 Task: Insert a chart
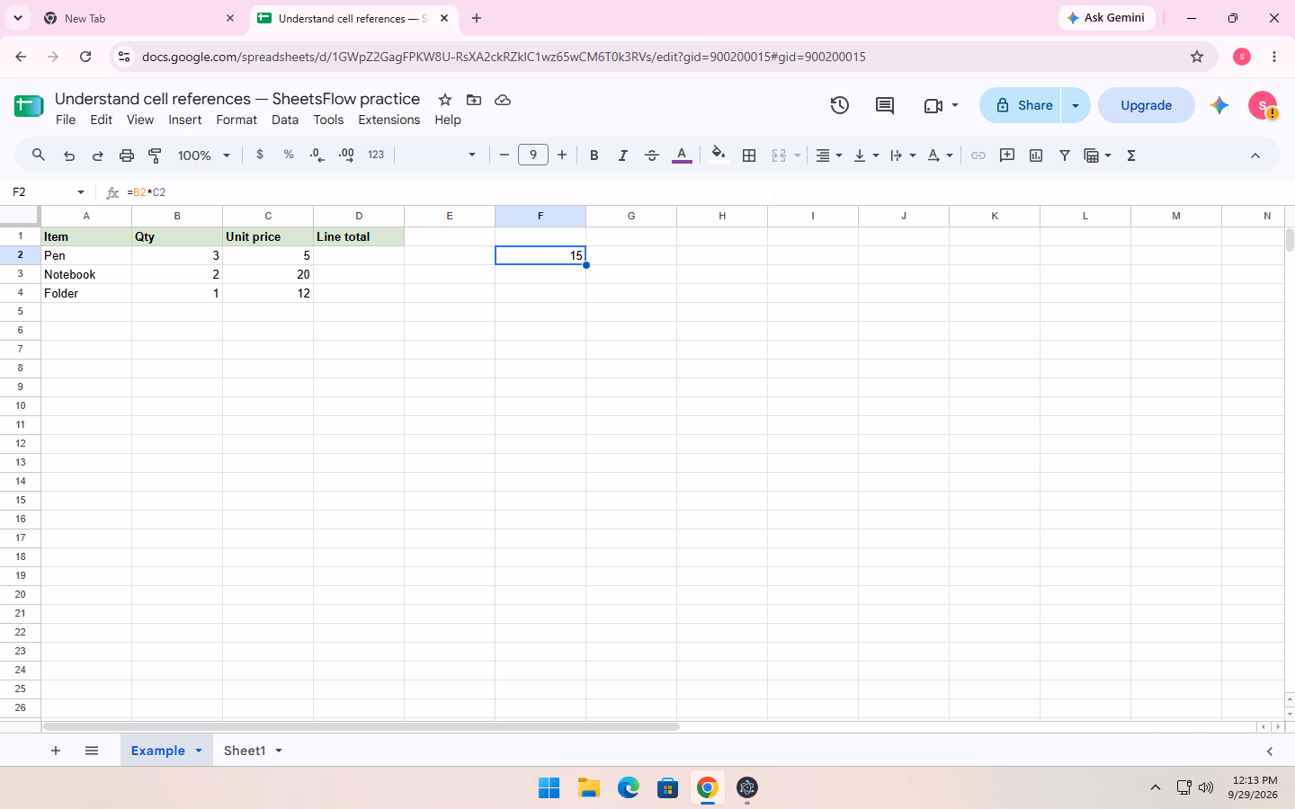coord(1036,156)
